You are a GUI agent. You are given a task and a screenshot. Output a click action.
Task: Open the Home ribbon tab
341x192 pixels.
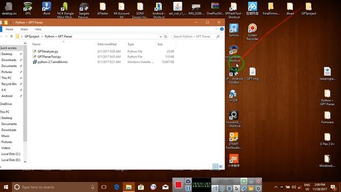coord(10,29)
